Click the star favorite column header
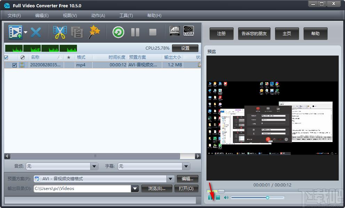 [x=69, y=58]
